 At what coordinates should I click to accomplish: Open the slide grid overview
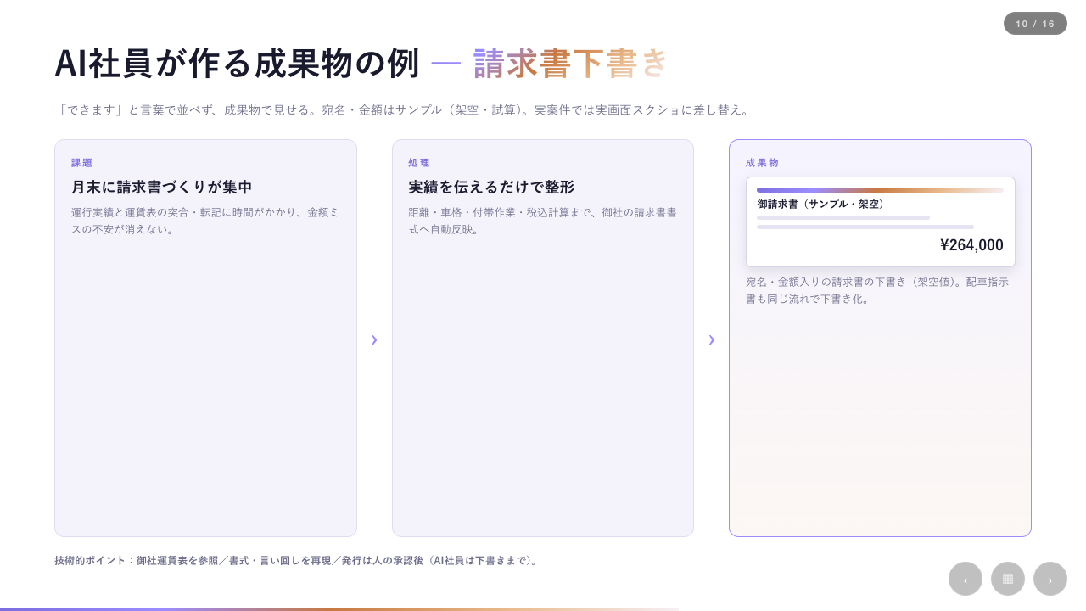click(x=1008, y=579)
